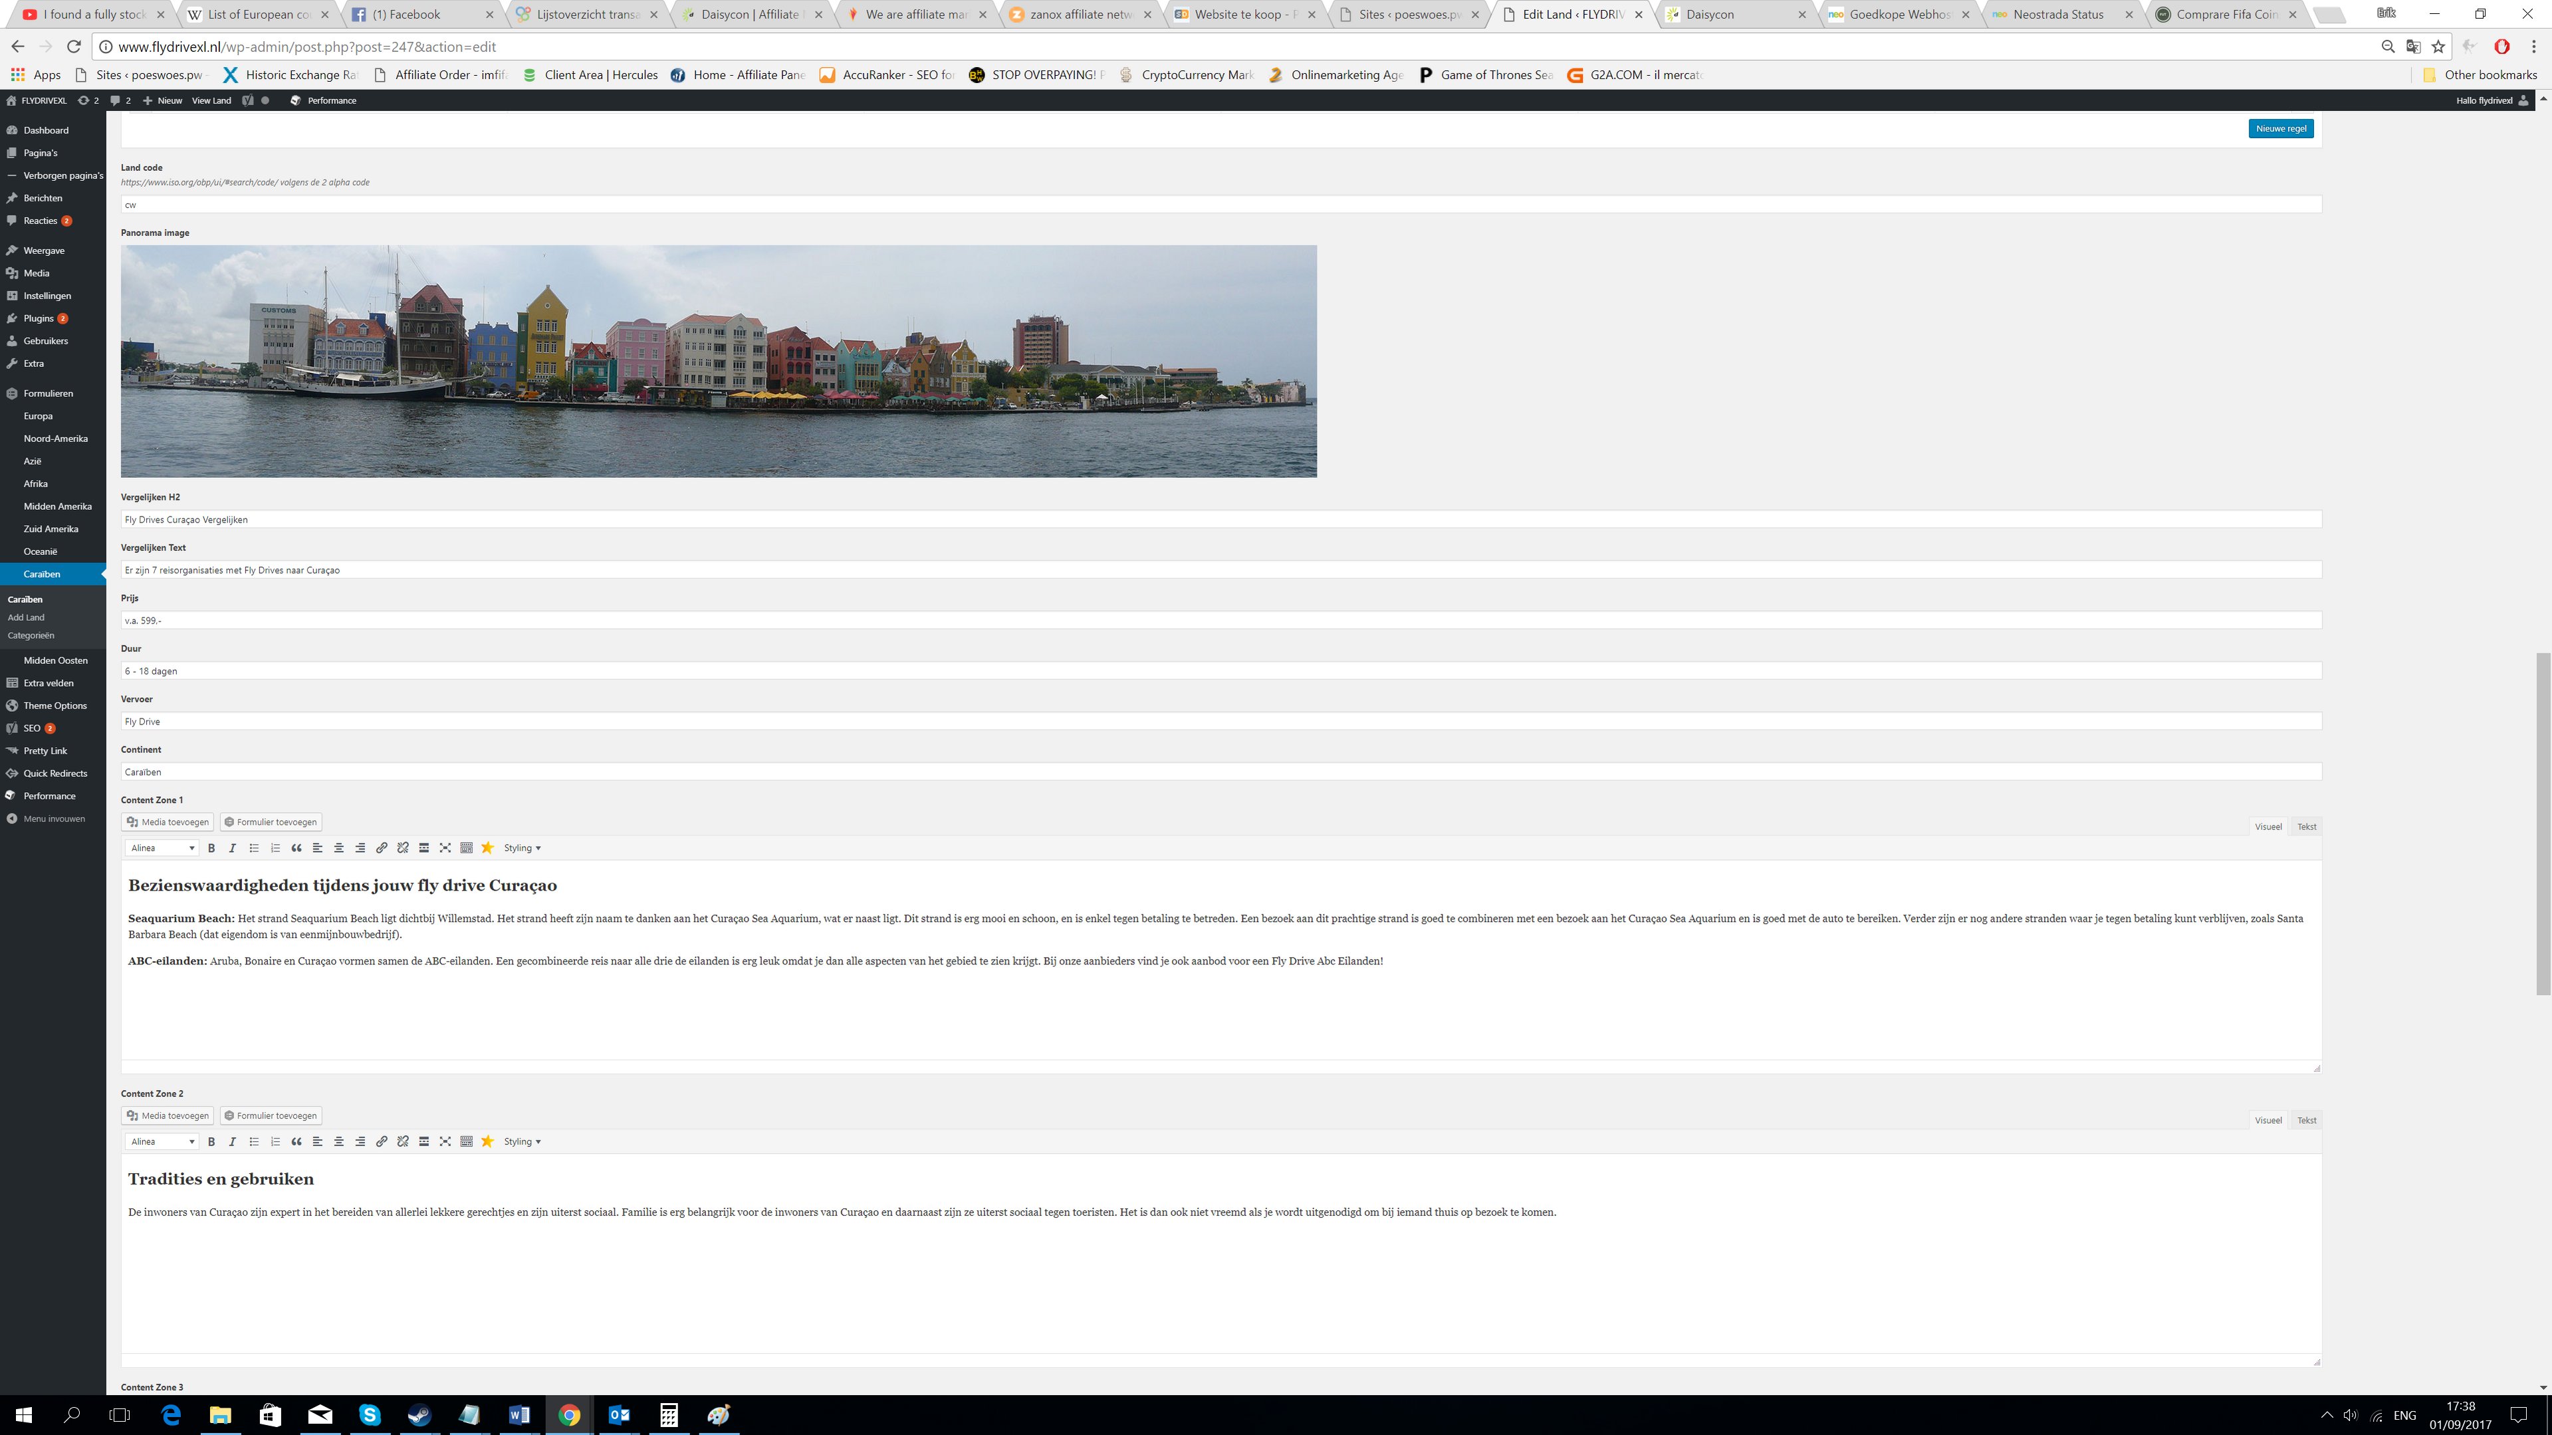2552x1435 pixels.
Task: Apply blockquote in Content Zone 2
Action: (296, 1142)
